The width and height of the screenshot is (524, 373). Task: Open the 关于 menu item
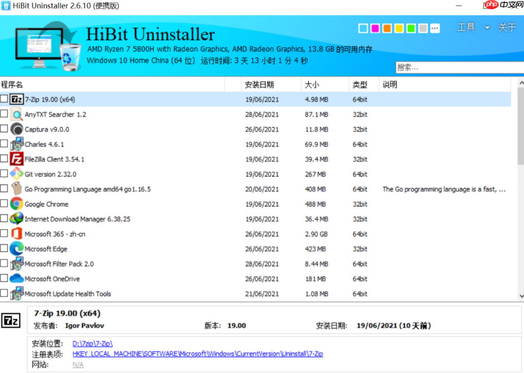click(x=508, y=28)
